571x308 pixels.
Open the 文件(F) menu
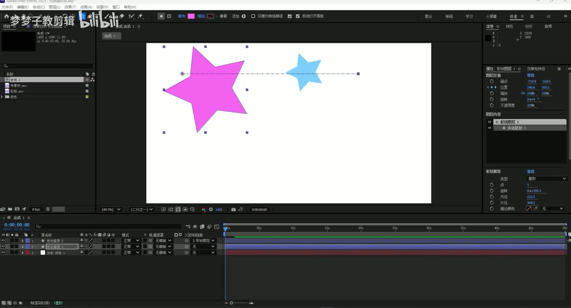[7, 7]
